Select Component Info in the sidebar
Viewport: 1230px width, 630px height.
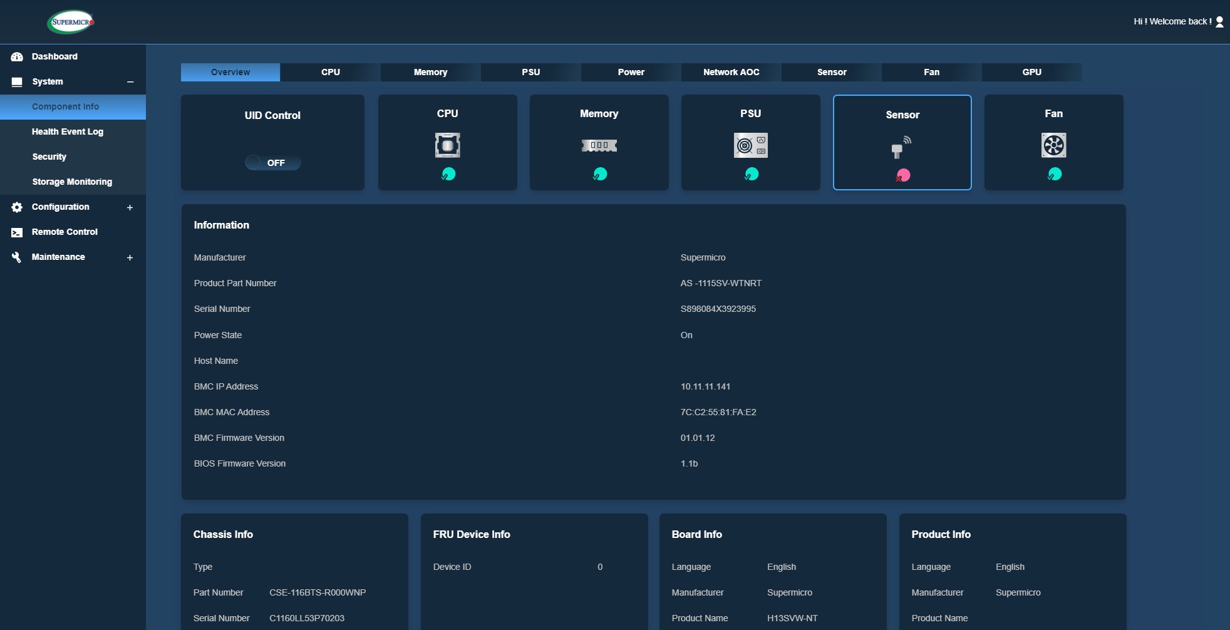(73, 106)
